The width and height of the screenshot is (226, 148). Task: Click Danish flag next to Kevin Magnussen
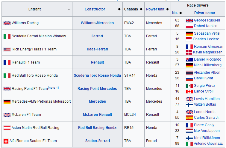point(189,52)
